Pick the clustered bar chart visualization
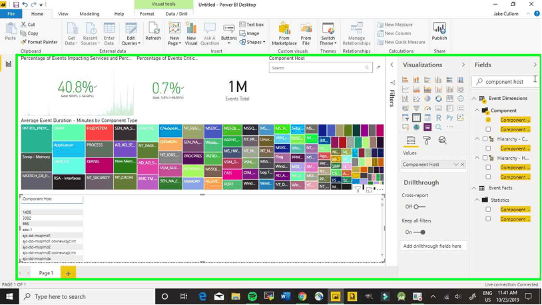This screenshot has width=542, height=305. (427, 80)
